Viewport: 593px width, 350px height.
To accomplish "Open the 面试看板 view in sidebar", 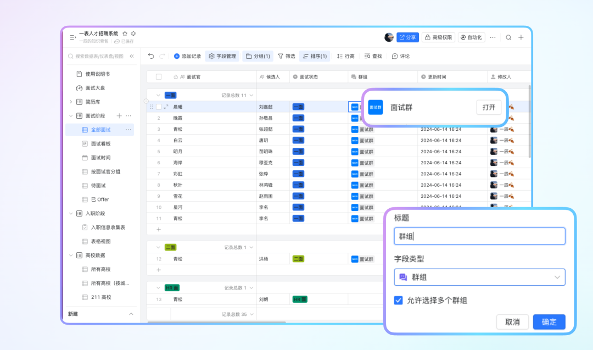I will point(100,143).
